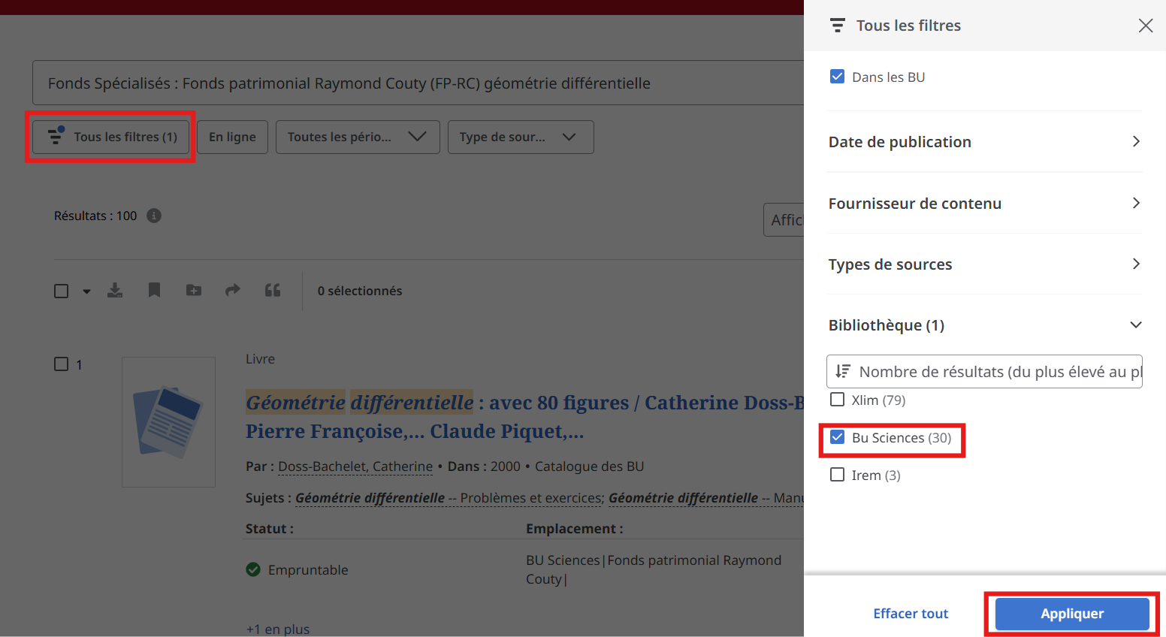Click the Effacer tout link
Viewport: 1166px width, 637px height.
coord(911,614)
